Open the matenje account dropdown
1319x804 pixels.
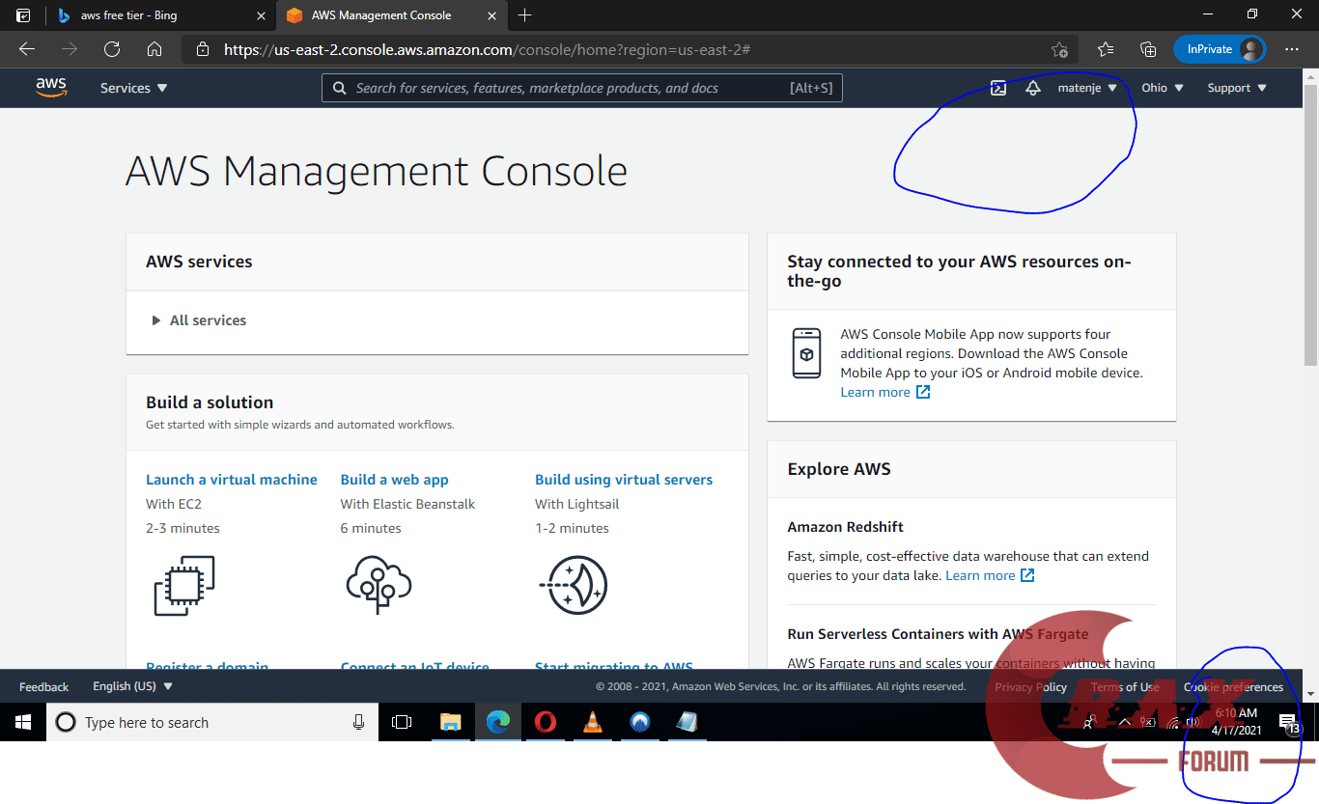point(1086,88)
